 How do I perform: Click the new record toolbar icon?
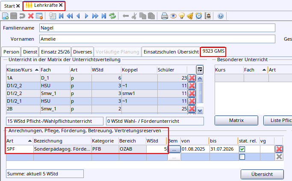[5, 16]
